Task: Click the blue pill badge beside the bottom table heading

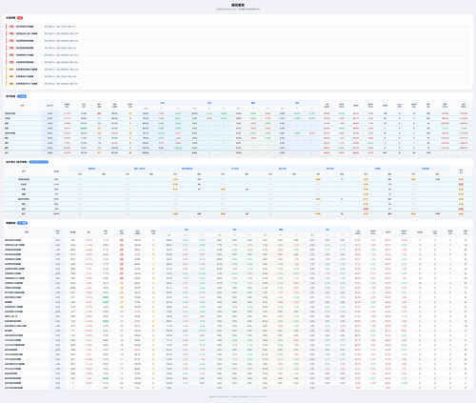Action: click(22, 223)
